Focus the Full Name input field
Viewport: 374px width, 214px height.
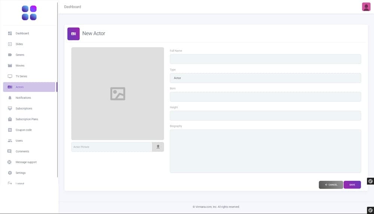[265, 59]
